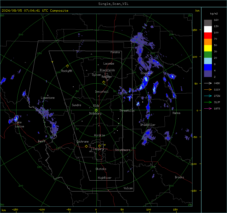
Task: Select the purple 2-4 color band
Action: [x=208, y=73]
